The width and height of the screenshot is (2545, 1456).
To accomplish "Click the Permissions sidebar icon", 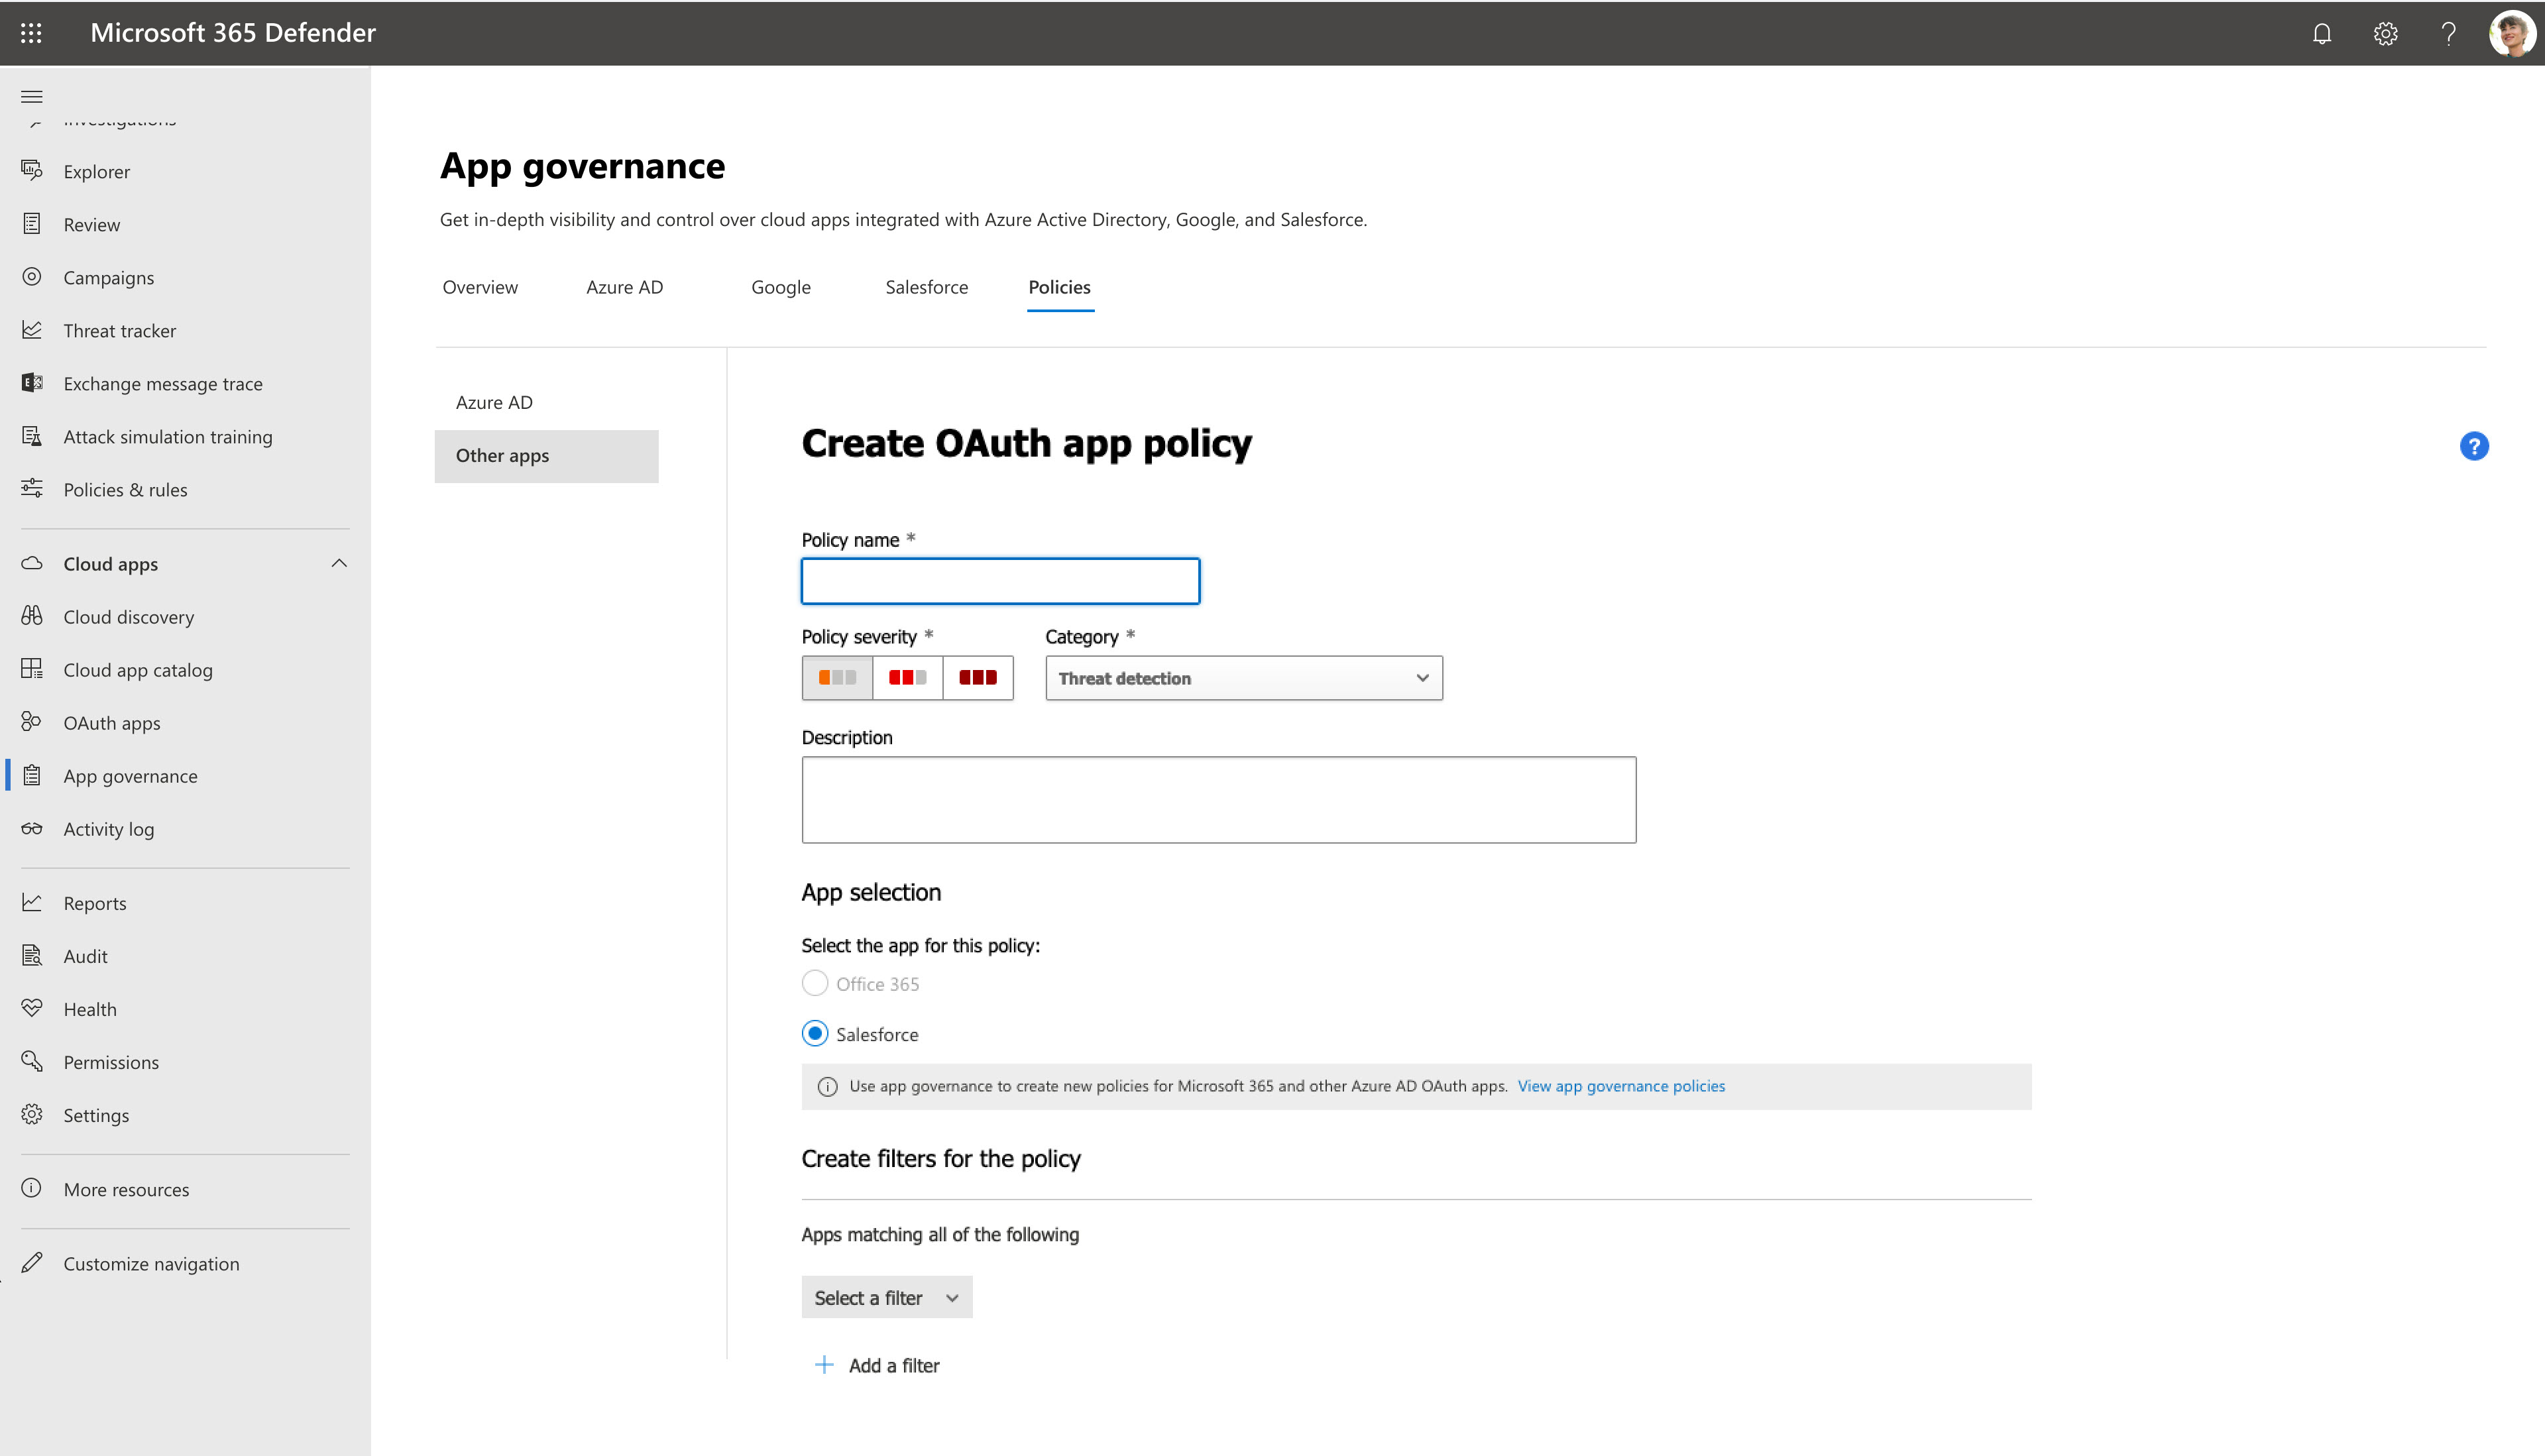I will 31,1061.
